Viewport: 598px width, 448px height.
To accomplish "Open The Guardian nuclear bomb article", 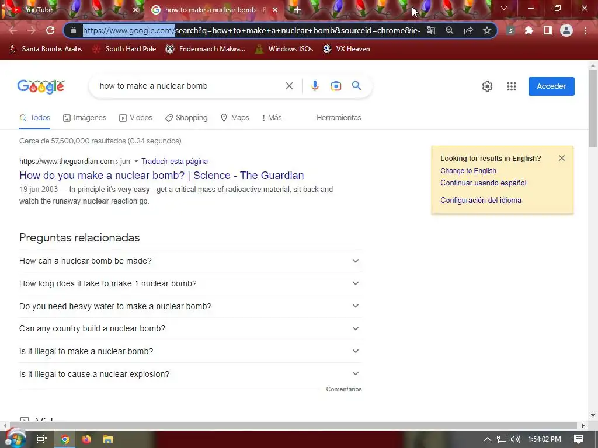I will tap(161, 176).
